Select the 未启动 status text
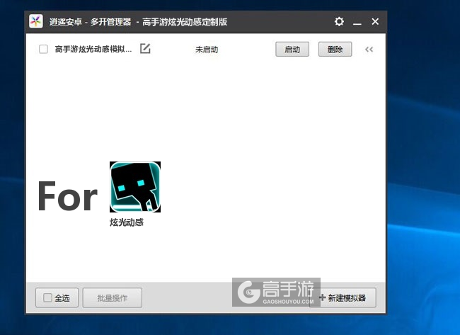Screen dimensions: 460x335 pos(207,50)
